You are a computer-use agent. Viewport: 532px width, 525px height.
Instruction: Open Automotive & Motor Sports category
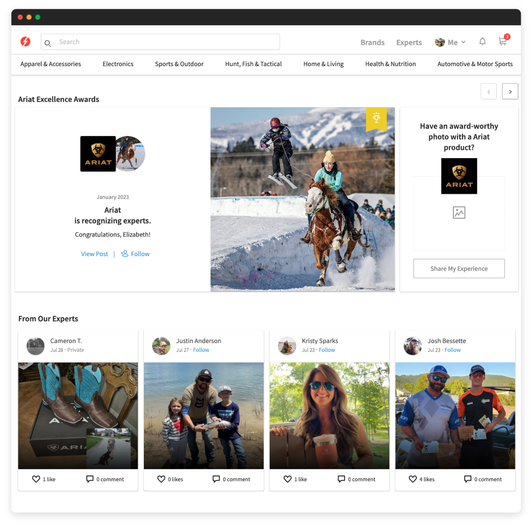[475, 64]
